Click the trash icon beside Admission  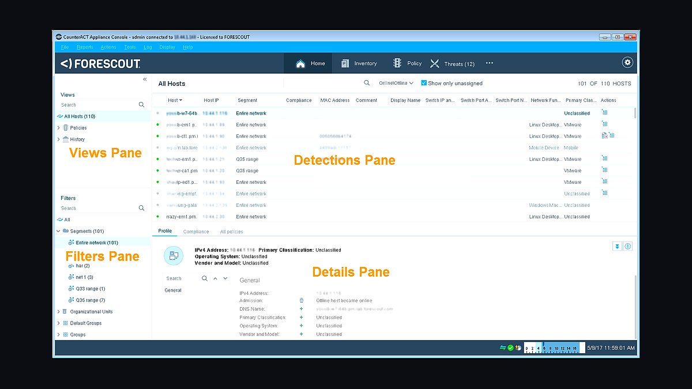click(301, 300)
